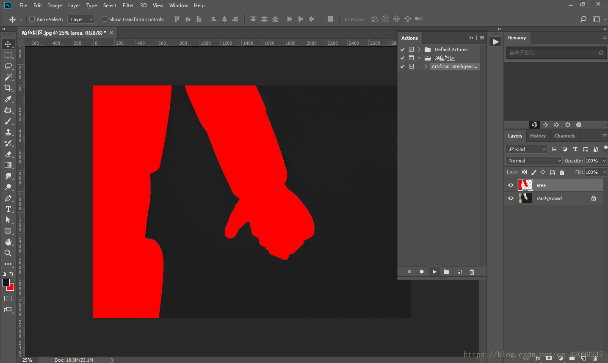This screenshot has height=363, width=608.
Task: Collapse the 陌鱼社区 action set
Action: (x=419, y=58)
